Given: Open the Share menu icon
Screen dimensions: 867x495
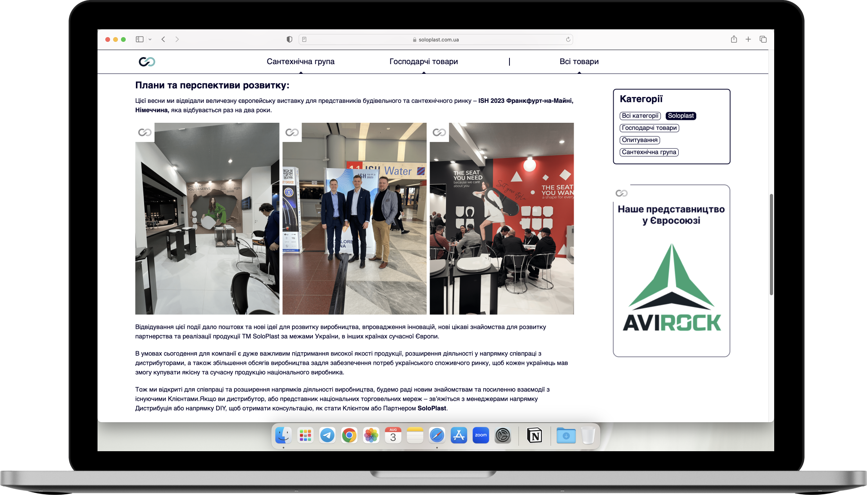Looking at the screenshot, I should coord(734,39).
